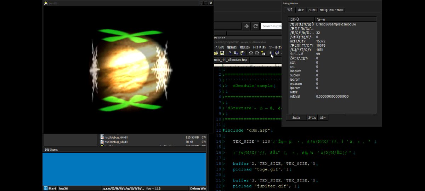Select the stat row in Debug Window
The height and width of the screenshot is (191, 425).
[x=332, y=63]
